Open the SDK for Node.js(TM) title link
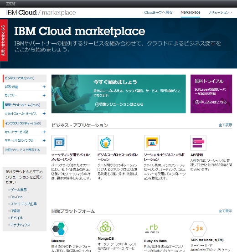This screenshot has width=237, height=252. 207,240
